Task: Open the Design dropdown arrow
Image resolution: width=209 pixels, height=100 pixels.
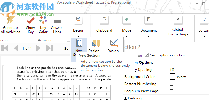Action: tap(78, 36)
